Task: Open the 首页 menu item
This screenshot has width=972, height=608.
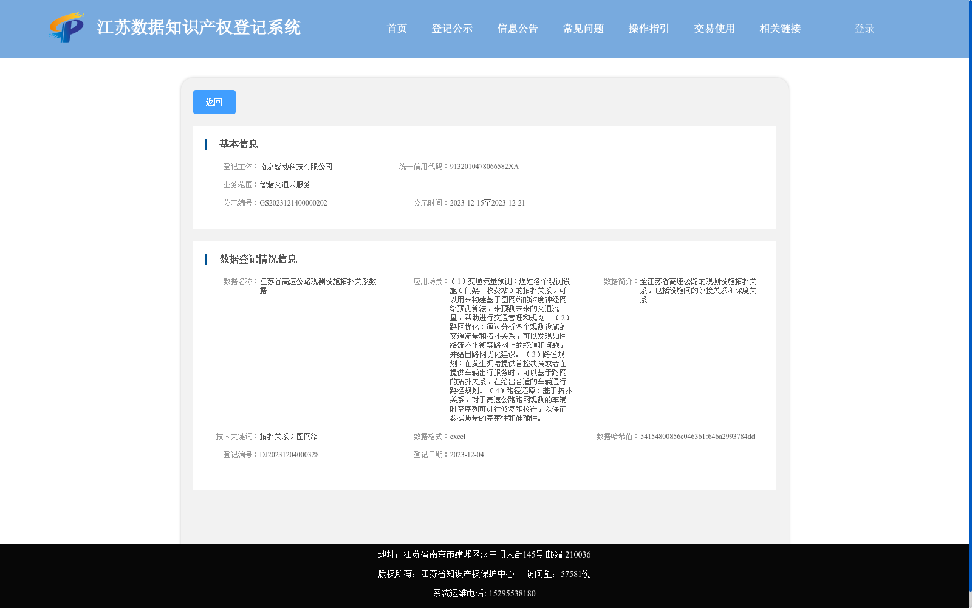Action: pyautogui.click(x=397, y=29)
